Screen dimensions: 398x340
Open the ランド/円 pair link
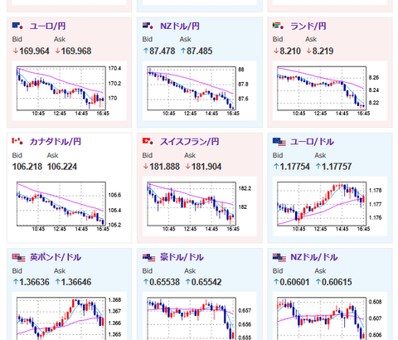tap(308, 26)
